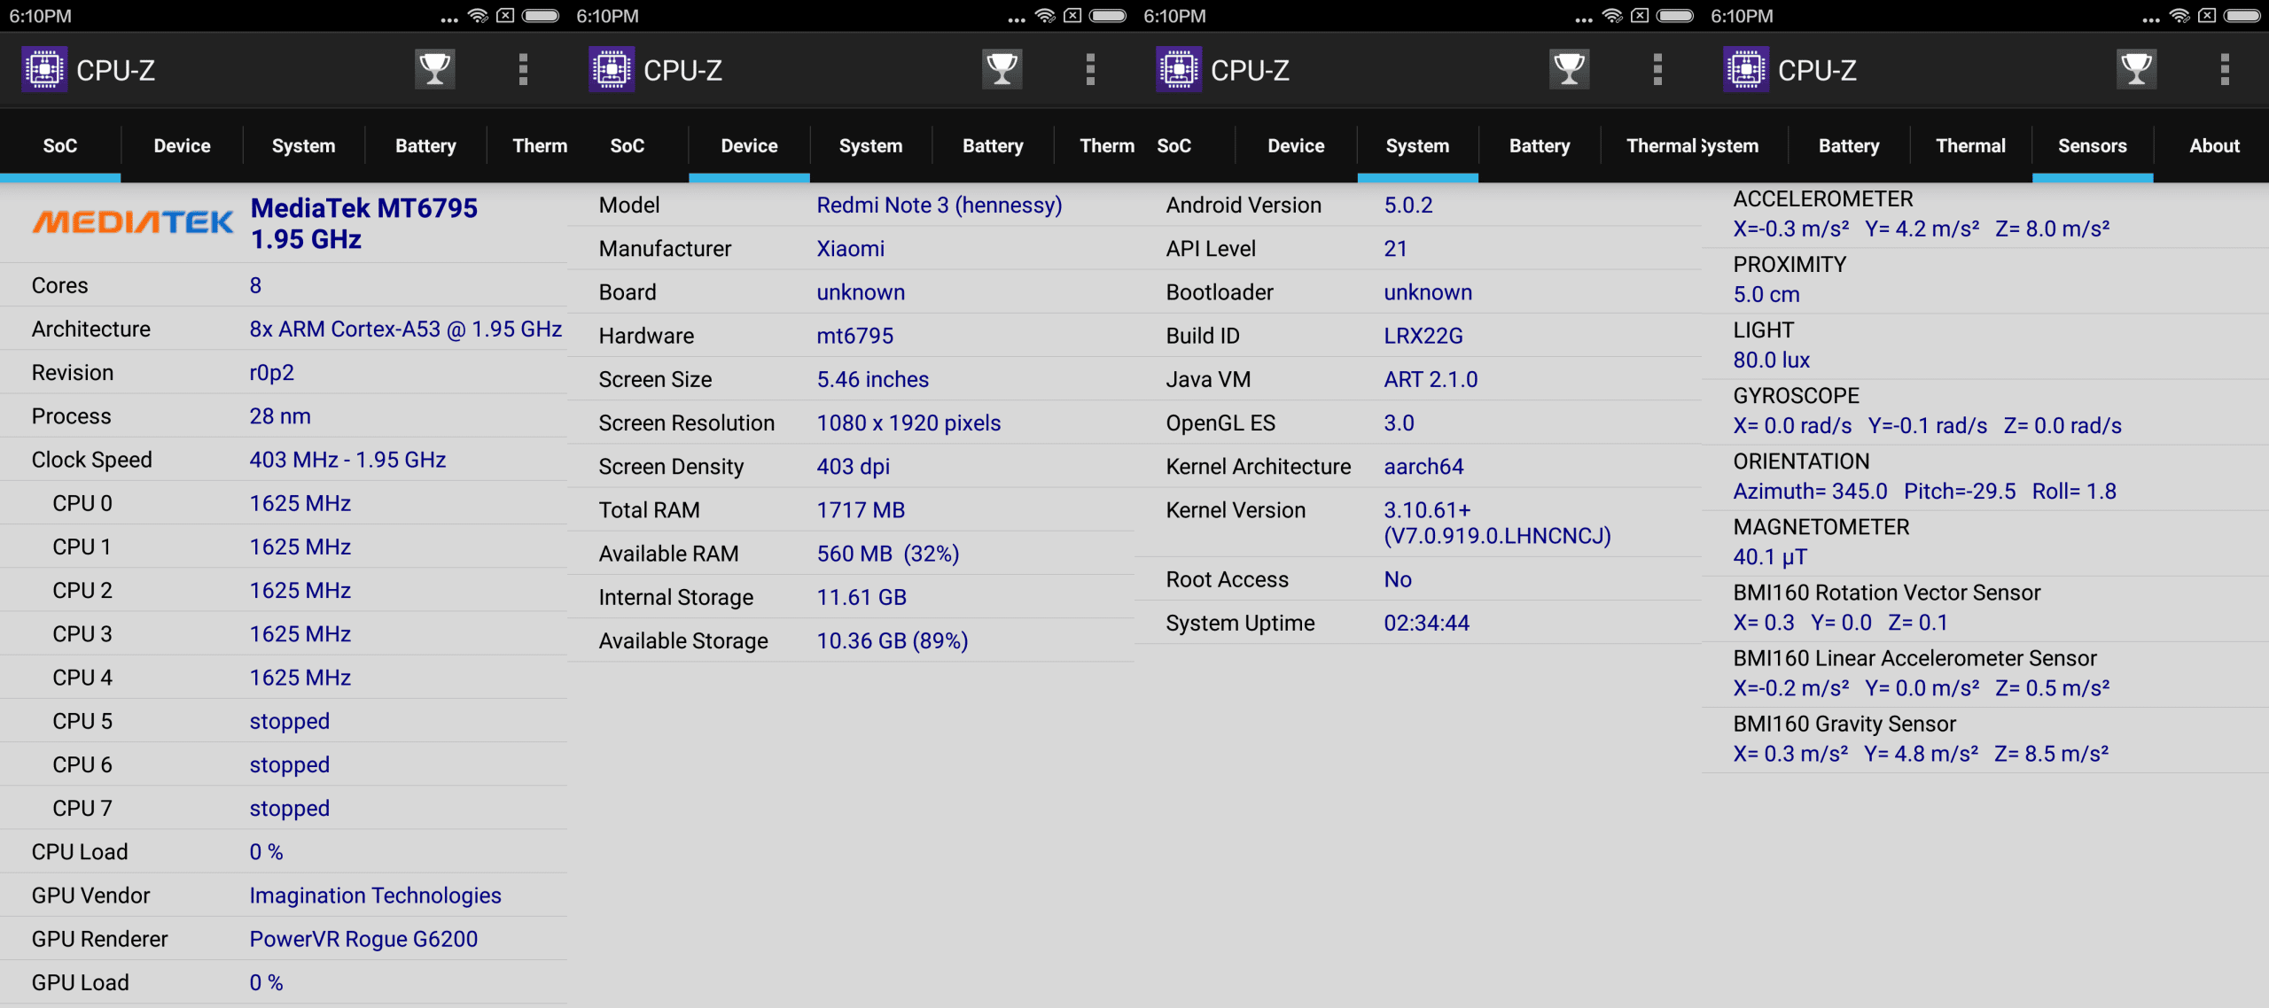Select the Sensors tab in the fourth panel
Viewport: 2269px width, 1008px height.
point(2093,146)
